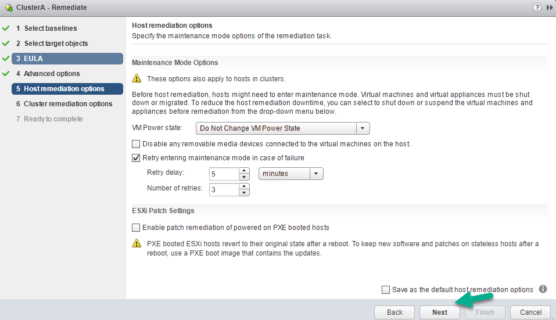Click the Cancel button
The height and width of the screenshot is (320, 556).
(x=530, y=312)
